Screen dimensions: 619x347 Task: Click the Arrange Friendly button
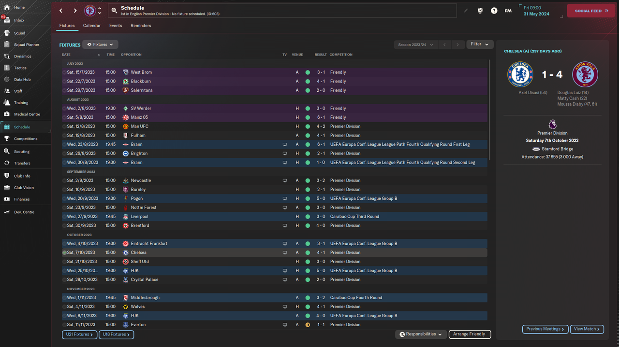pyautogui.click(x=470, y=334)
